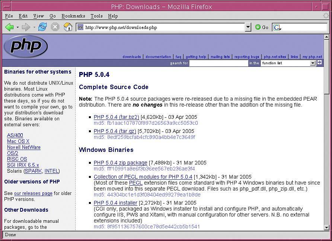Open the Forward history dropdown arrow

pos(34,27)
